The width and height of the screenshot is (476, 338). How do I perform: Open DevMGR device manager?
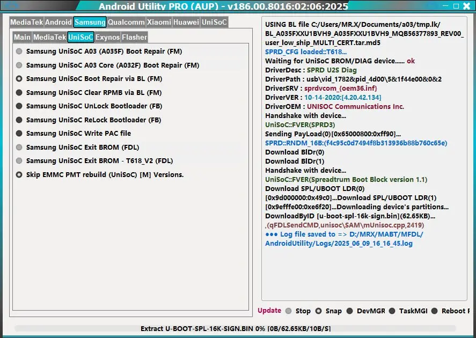point(366,311)
